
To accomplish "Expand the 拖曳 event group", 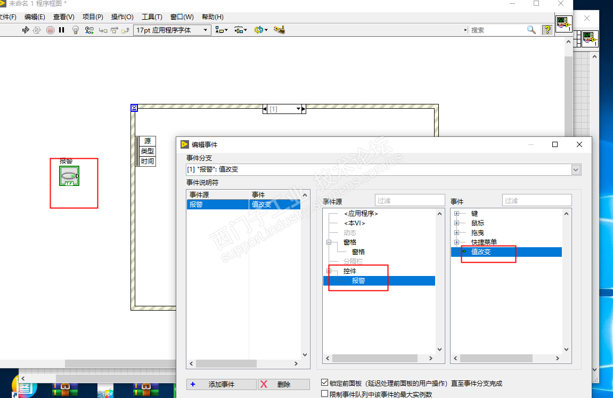I will (x=456, y=233).
